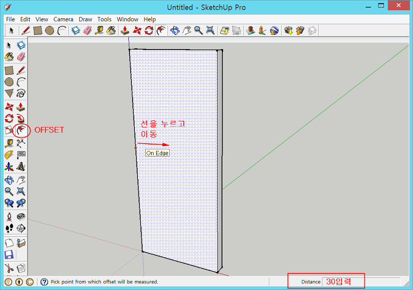Click the Zoom magnifier in the top toolbar
413x290 pixels.
point(198,31)
